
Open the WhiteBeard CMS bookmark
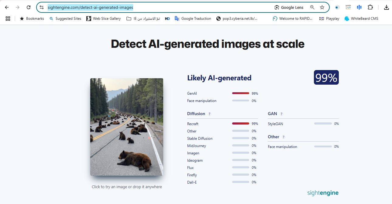361,19
